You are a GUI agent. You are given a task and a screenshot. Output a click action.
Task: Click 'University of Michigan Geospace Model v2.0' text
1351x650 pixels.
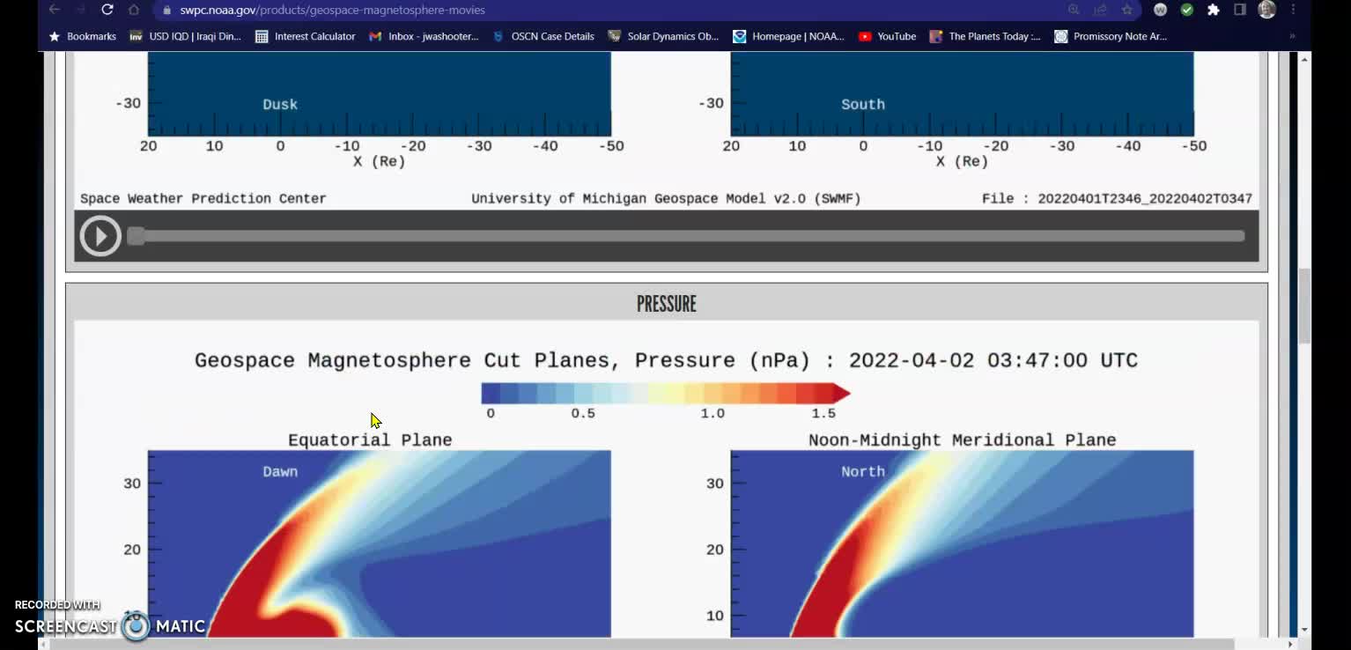pos(666,198)
